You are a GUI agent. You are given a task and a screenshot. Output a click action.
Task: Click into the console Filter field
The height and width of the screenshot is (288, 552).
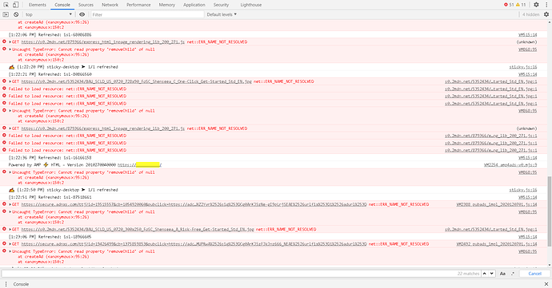click(147, 14)
